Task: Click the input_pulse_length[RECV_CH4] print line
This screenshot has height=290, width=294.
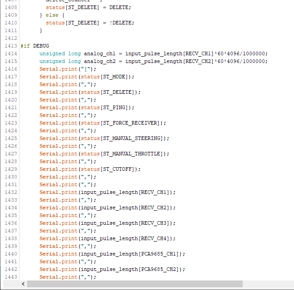Action: (108, 238)
